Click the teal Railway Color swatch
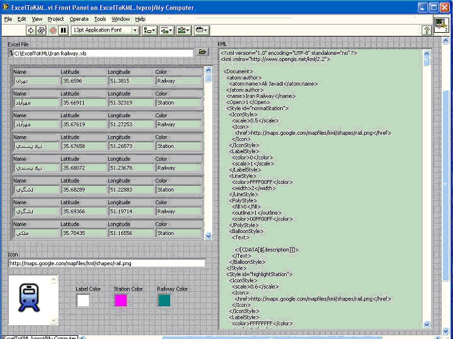 coord(164,301)
